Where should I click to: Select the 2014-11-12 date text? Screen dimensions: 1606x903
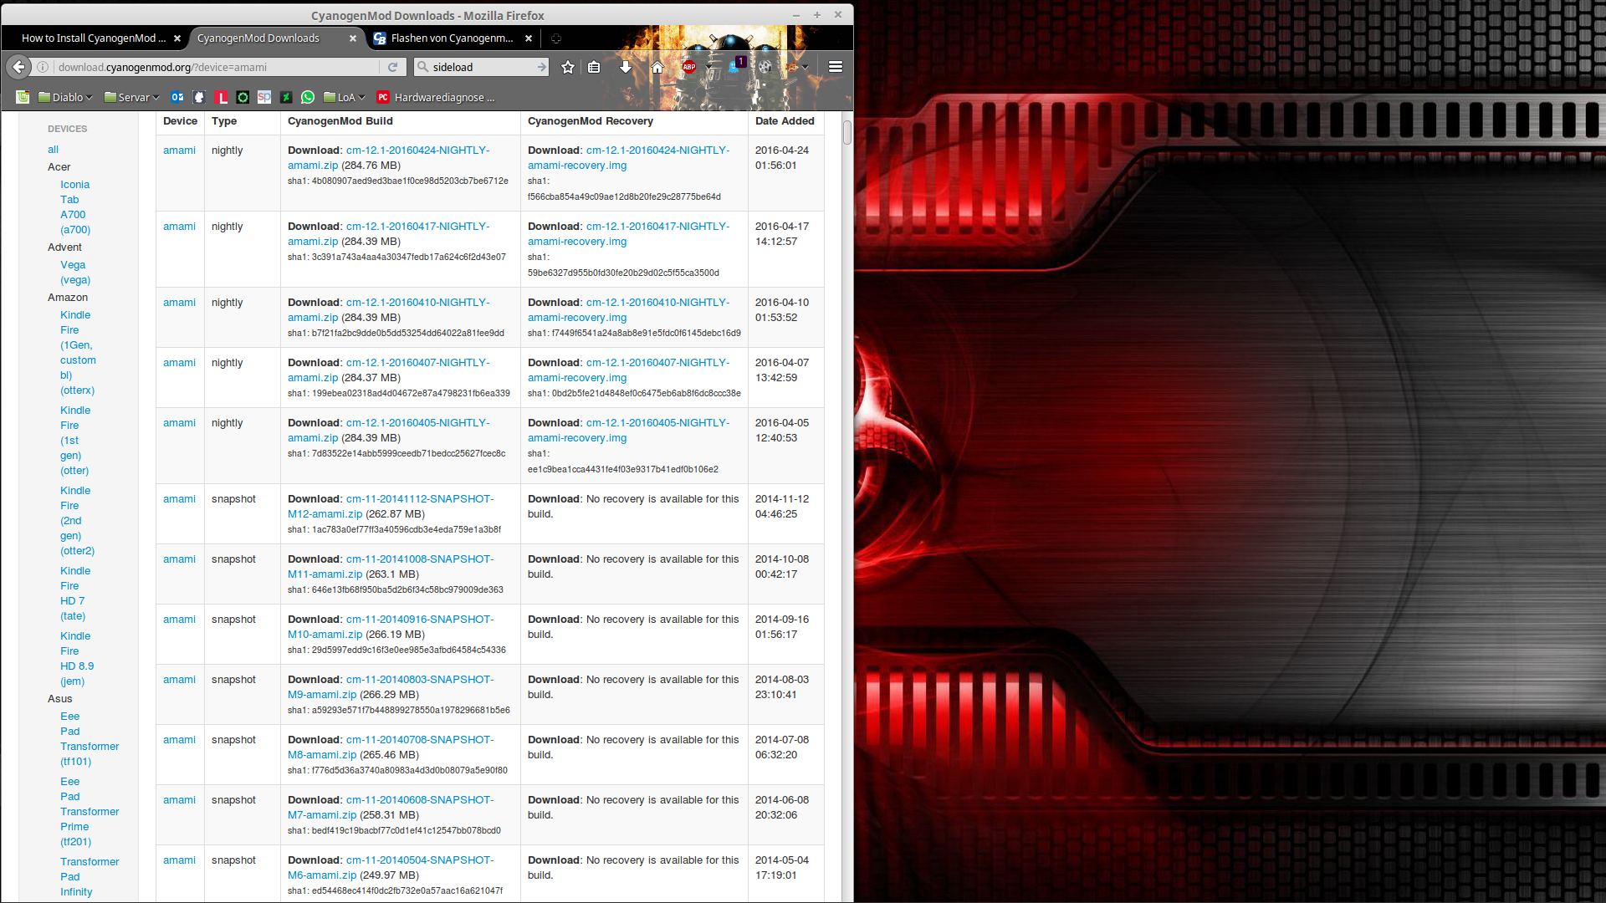point(782,499)
